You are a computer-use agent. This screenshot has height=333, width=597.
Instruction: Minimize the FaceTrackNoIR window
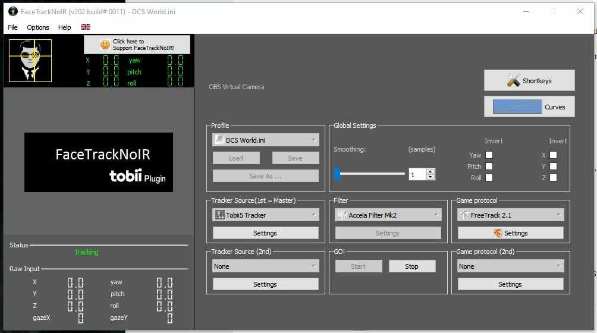(526, 11)
